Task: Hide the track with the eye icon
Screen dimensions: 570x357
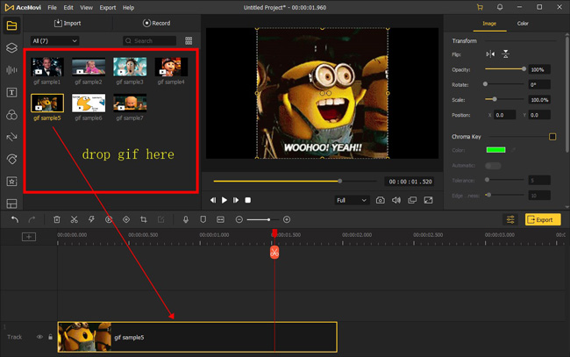Action: pyautogui.click(x=39, y=337)
